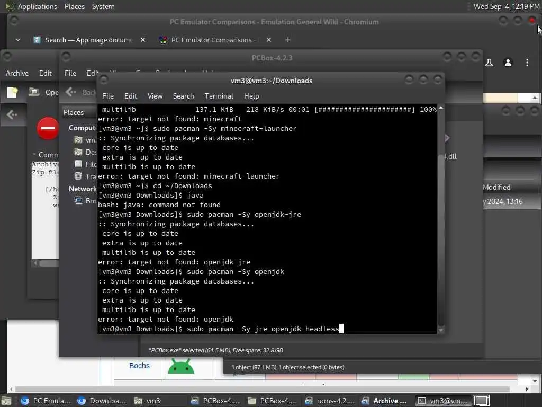Open the terminal Edit menu

tap(130, 96)
